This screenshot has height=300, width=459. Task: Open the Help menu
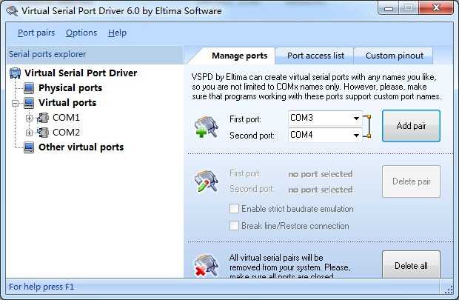117,33
